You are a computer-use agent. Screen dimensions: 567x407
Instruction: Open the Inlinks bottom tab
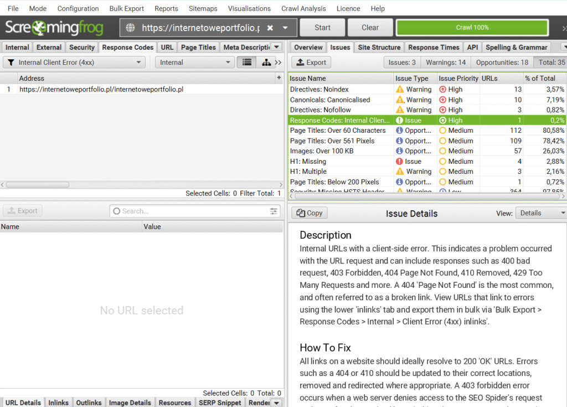coord(58,403)
